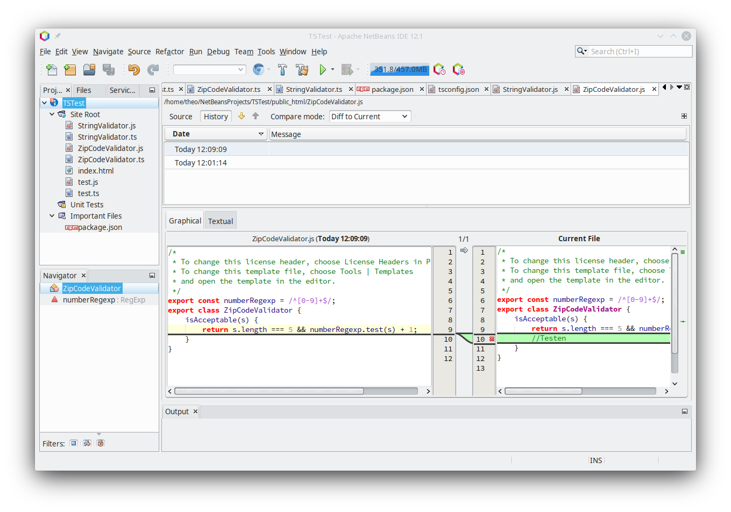This screenshot has width=731, height=512.
Task: Click the Profile the IDE icon
Action: point(439,69)
